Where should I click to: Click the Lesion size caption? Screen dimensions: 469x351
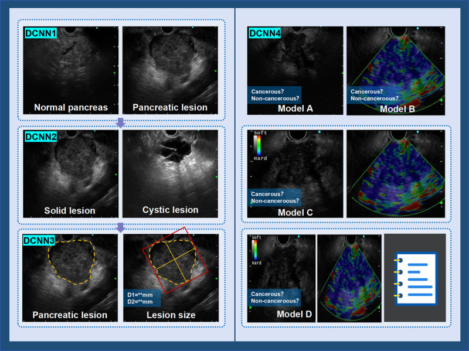coord(171,315)
